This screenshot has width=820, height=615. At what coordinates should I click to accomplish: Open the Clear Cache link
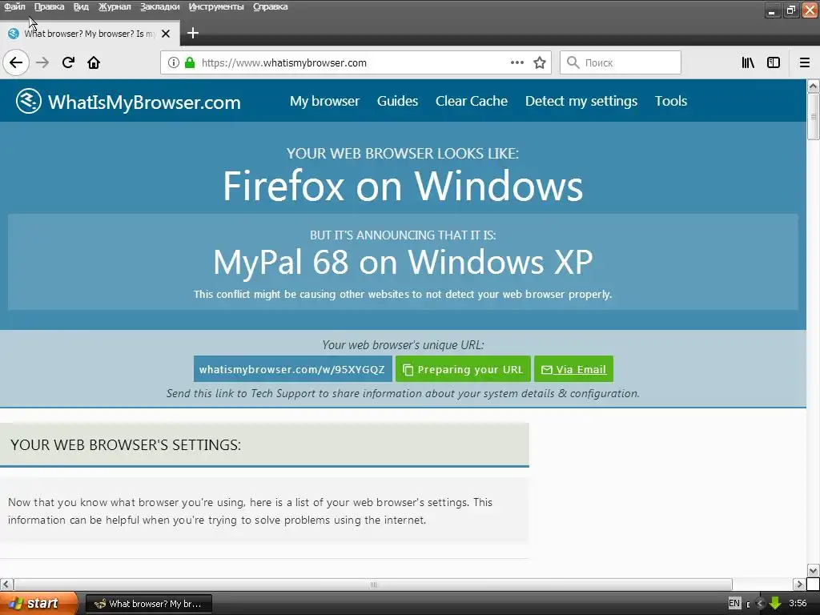(x=472, y=101)
